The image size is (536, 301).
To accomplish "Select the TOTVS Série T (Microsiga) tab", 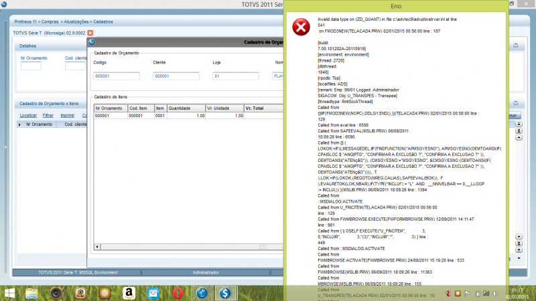I will click(49, 33).
